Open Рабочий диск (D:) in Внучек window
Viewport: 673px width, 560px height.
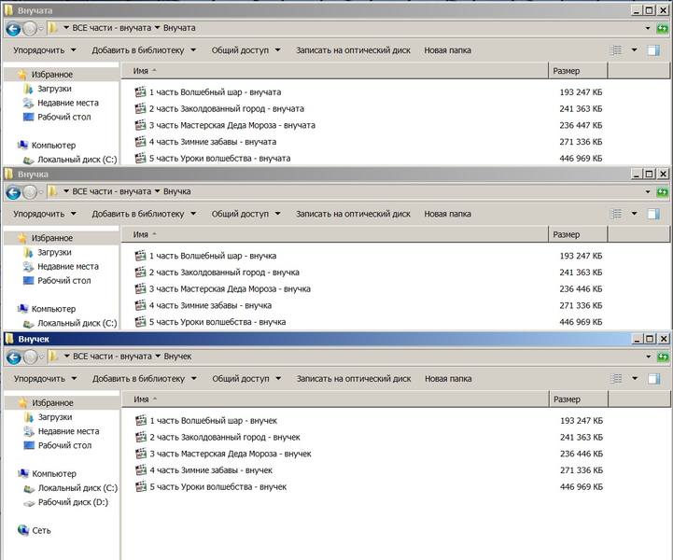click(x=65, y=502)
